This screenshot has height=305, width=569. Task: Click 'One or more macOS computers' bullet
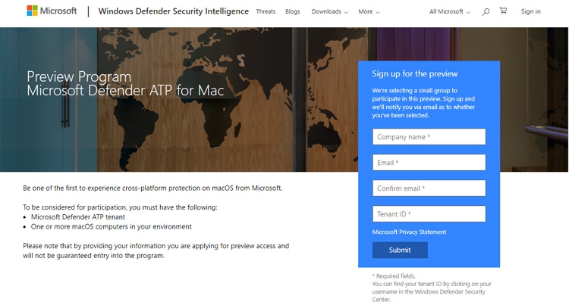click(x=111, y=227)
